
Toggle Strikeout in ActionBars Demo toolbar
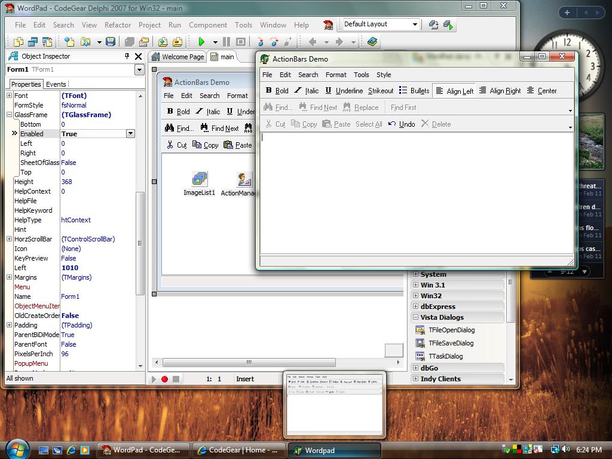point(381,91)
